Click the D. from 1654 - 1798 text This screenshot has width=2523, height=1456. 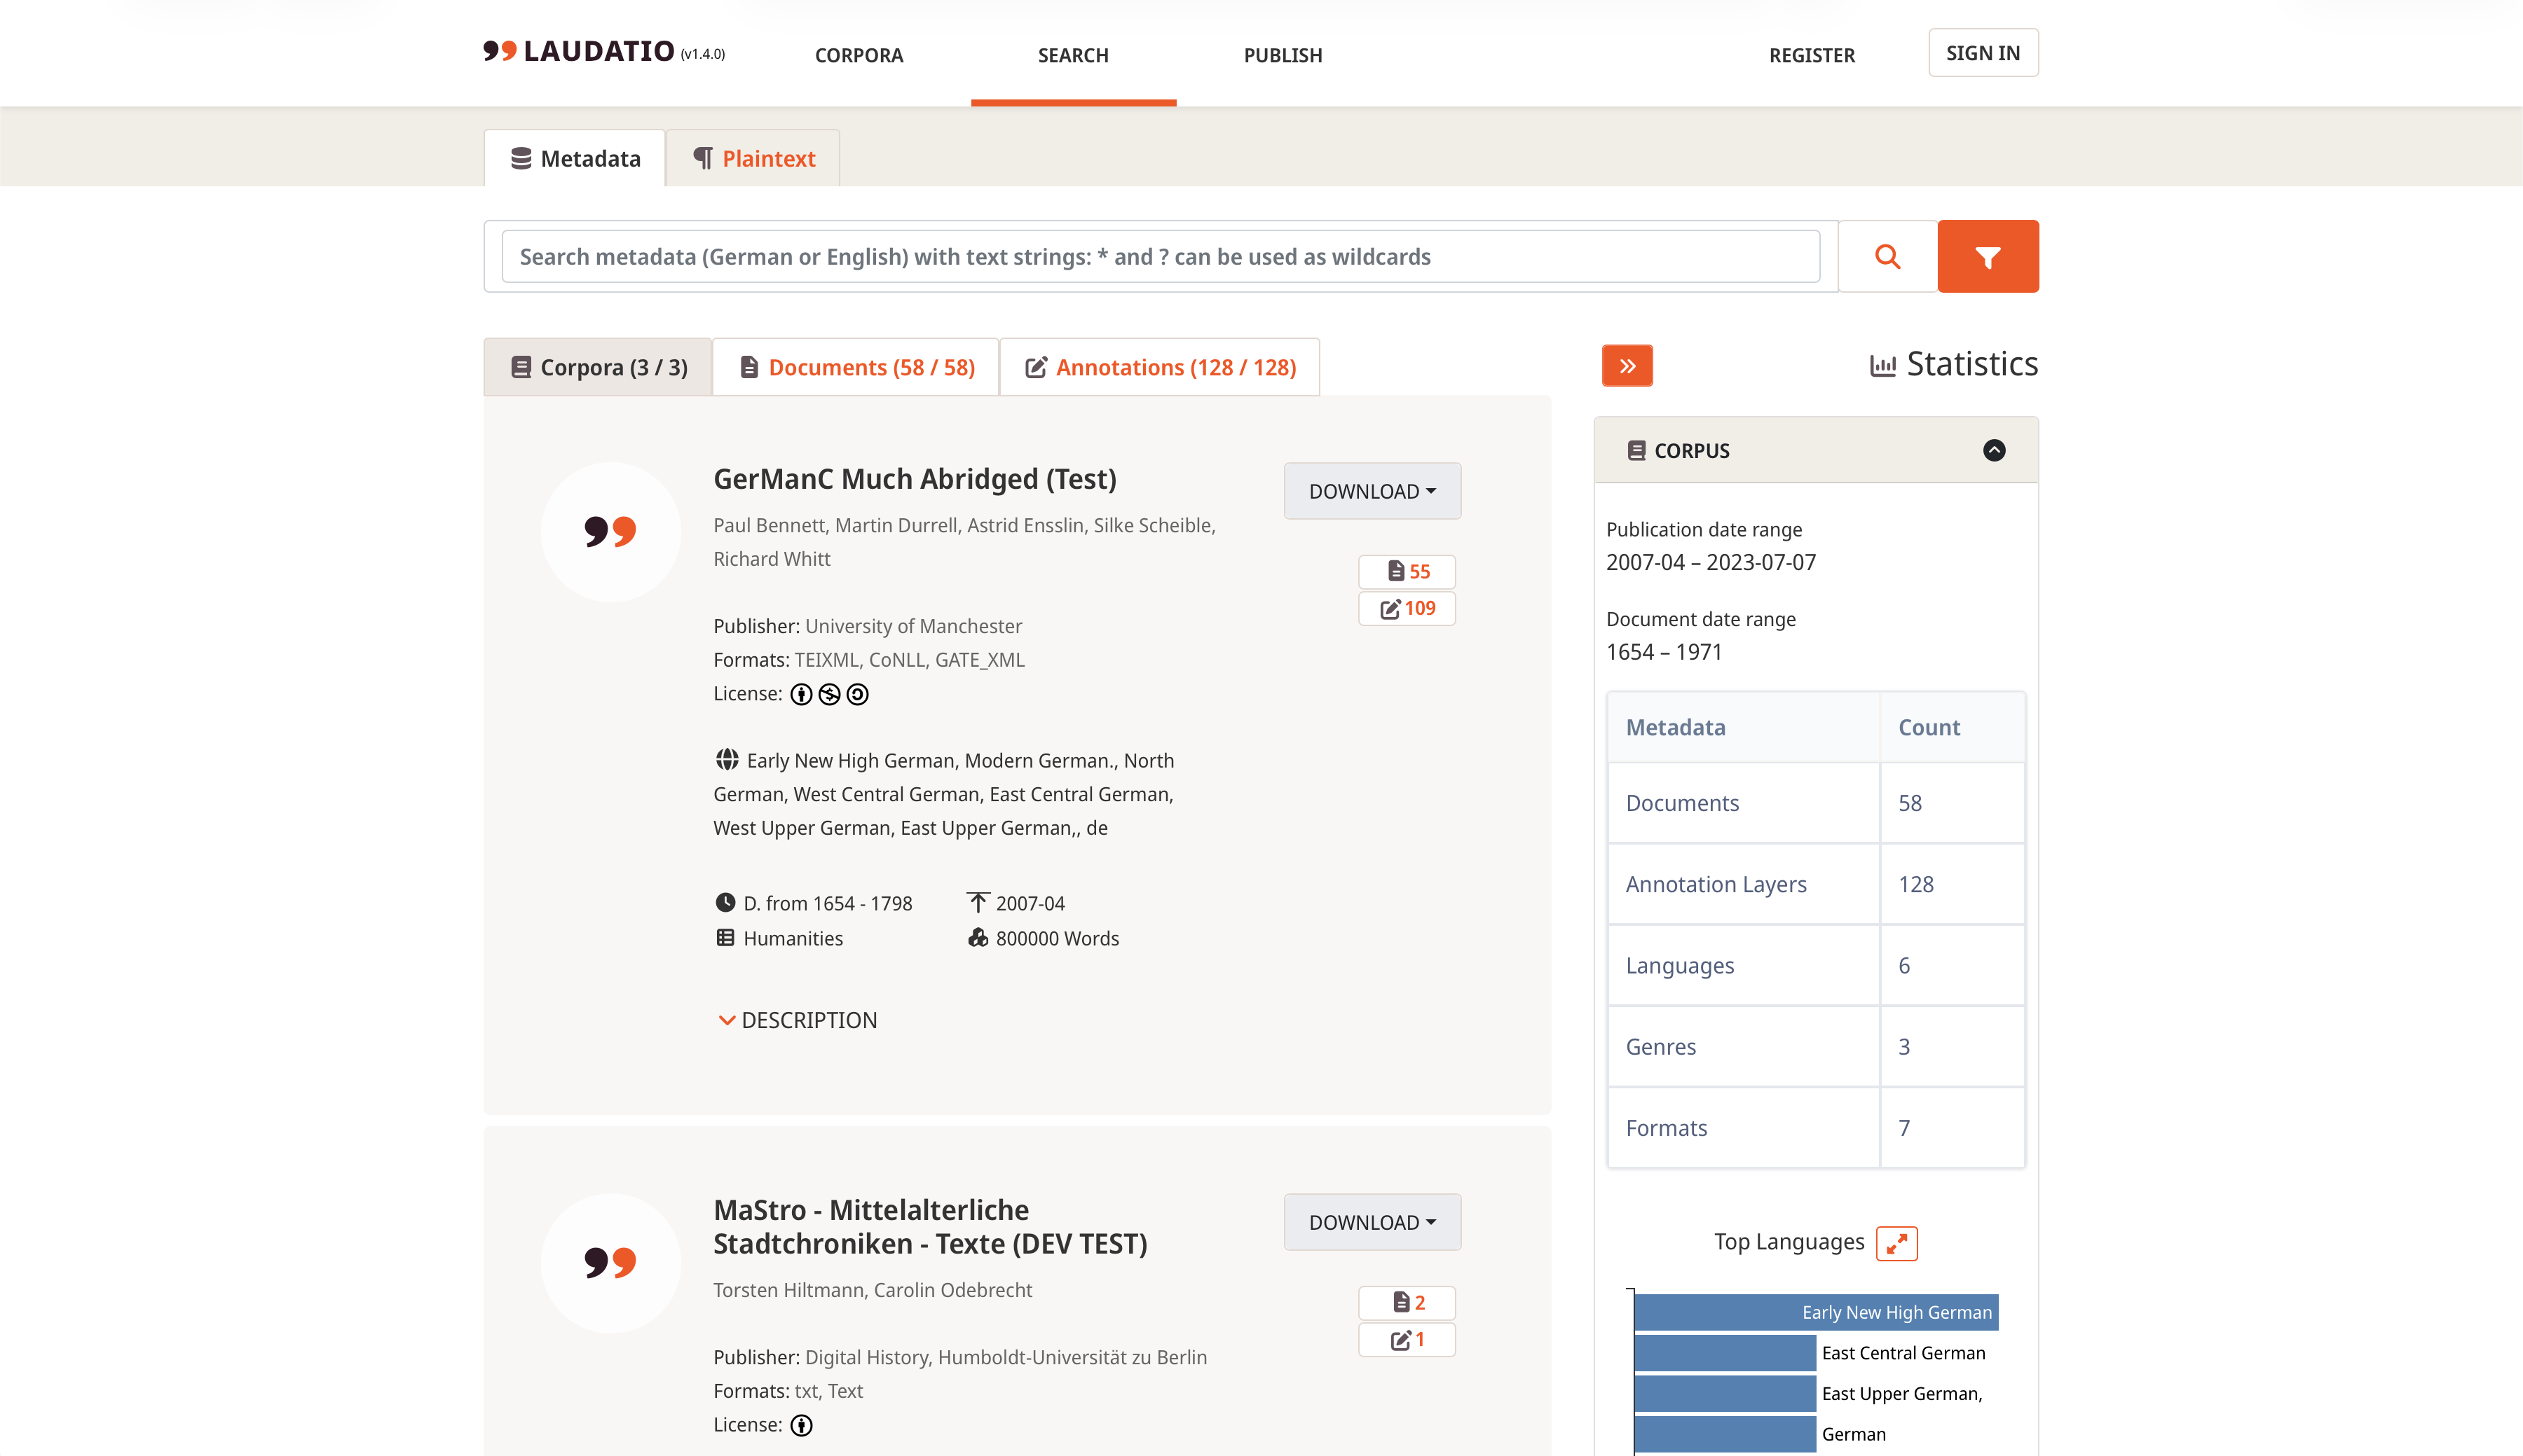pyautogui.click(x=827, y=903)
